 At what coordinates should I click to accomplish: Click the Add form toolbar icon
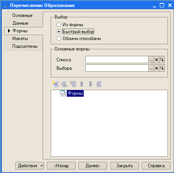click(x=56, y=84)
